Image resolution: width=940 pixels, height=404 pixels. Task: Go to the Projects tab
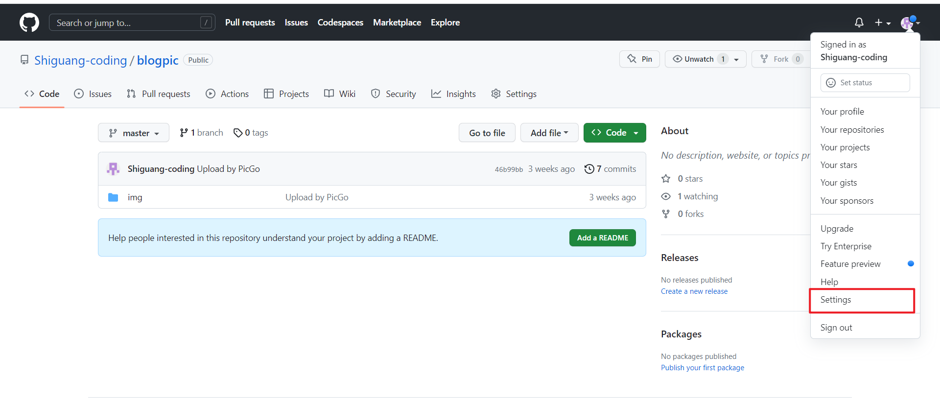pos(286,94)
